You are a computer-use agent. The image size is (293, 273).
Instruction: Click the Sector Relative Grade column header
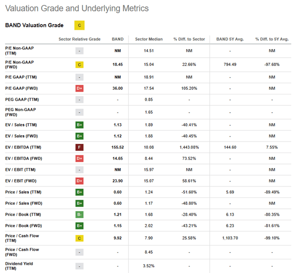point(79,39)
